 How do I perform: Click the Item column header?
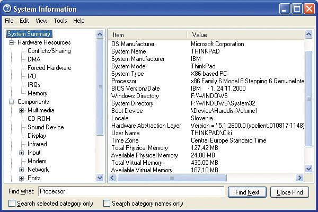click(x=147, y=35)
